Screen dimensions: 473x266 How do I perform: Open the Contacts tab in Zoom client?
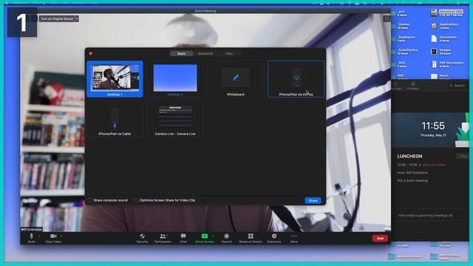(412, 86)
